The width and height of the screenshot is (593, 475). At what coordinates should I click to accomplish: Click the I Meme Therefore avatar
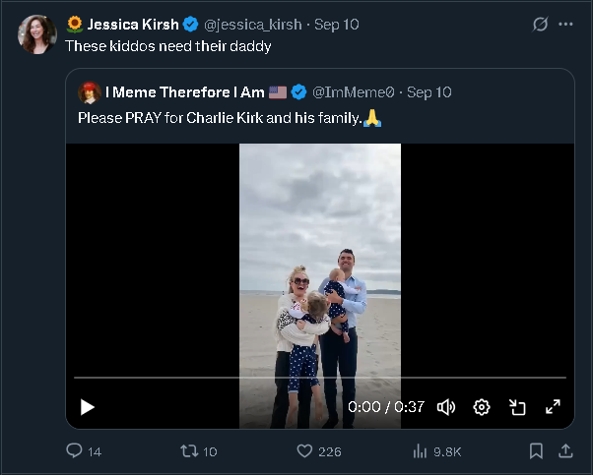coord(90,92)
